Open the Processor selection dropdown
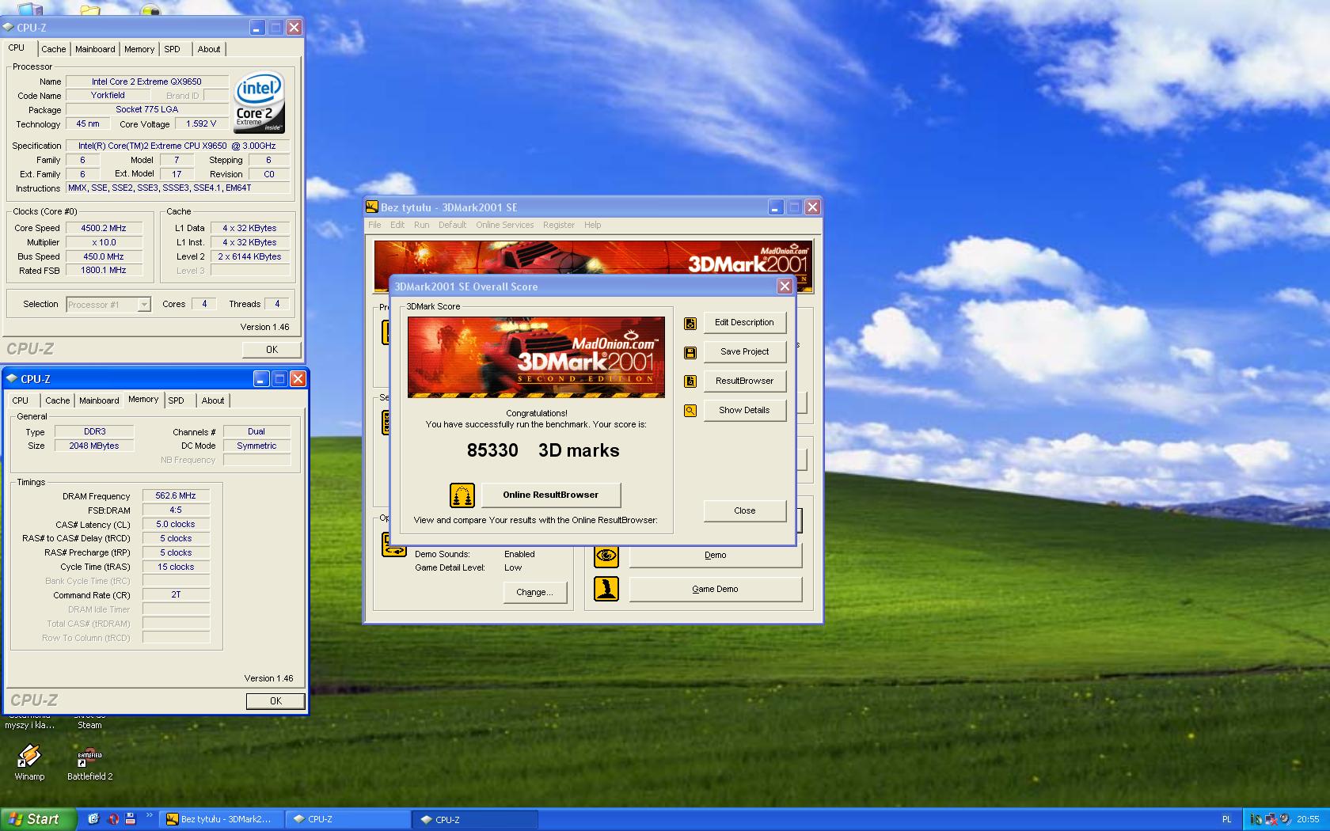This screenshot has width=1330, height=831. click(x=144, y=305)
